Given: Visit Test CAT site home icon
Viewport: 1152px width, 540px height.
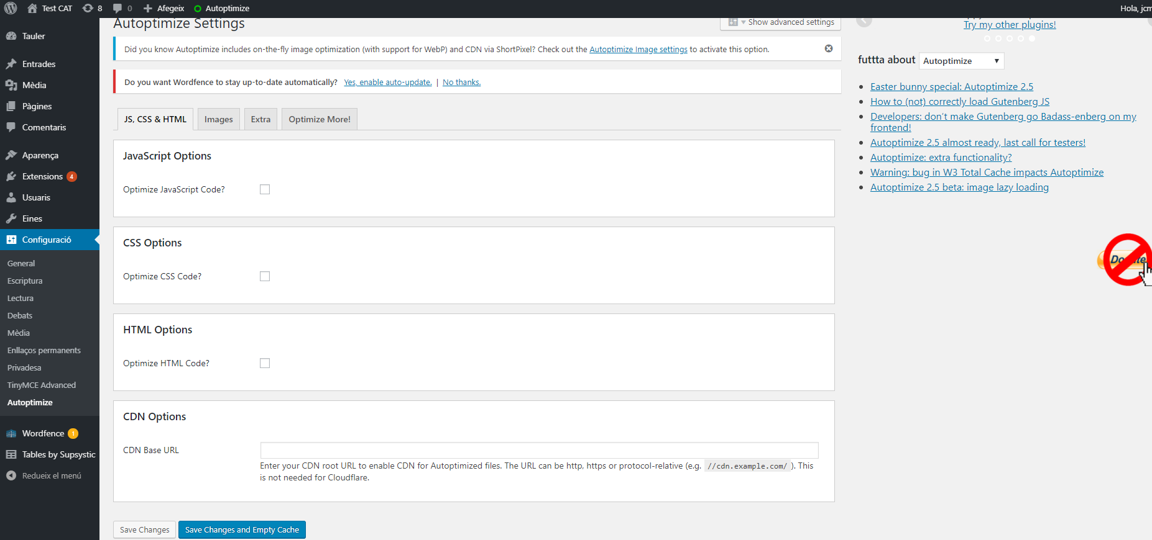Looking at the screenshot, I should (x=32, y=8).
